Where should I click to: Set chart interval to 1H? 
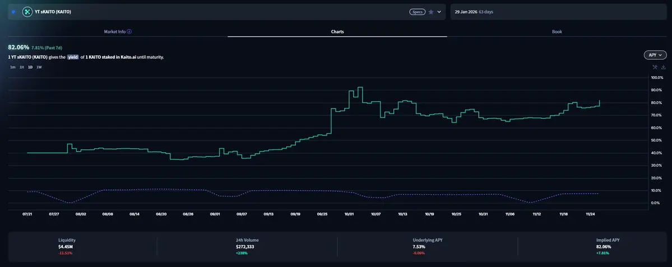(x=21, y=67)
